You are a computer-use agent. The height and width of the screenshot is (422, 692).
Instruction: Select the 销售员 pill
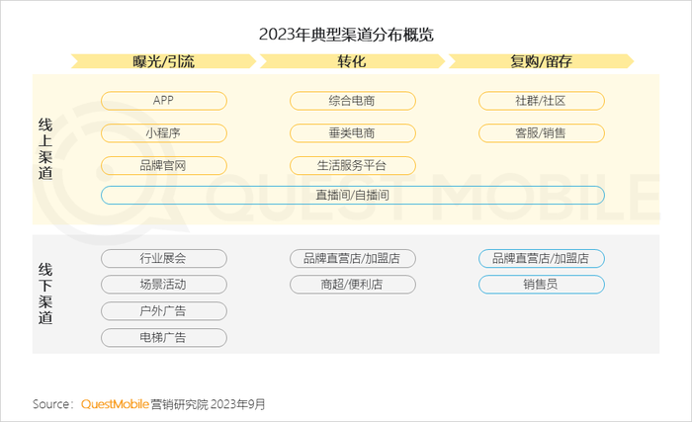pos(542,285)
